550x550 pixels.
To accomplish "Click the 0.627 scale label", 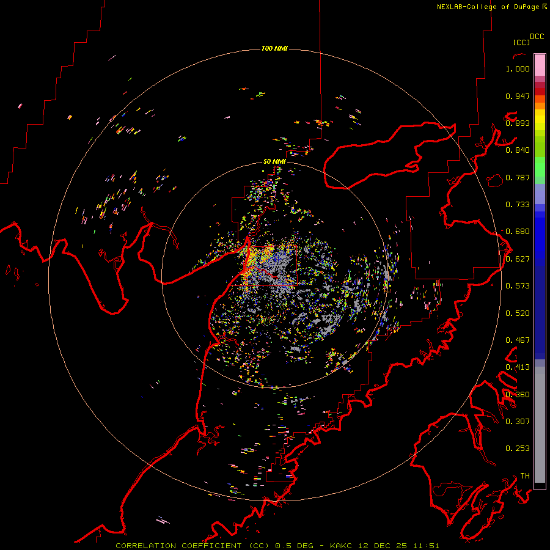I will [518, 259].
